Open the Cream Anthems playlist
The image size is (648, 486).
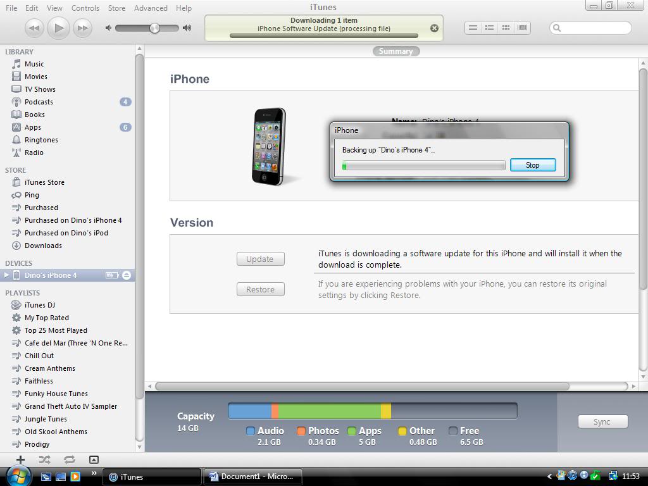click(x=49, y=368)
